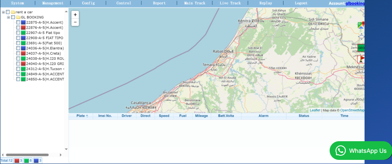Filter vehicles by green status count

[x=28, y=161]
